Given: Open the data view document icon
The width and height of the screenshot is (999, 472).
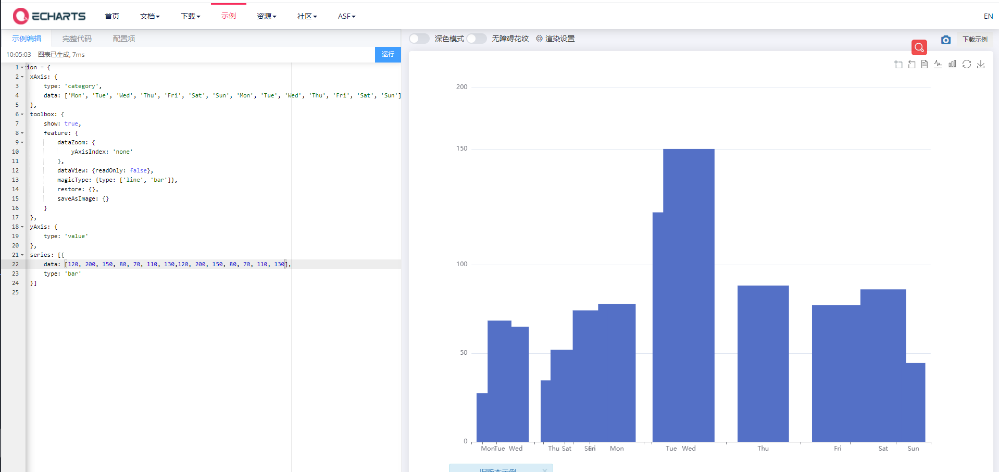Looking at the screenshot, I should (924, 64).
